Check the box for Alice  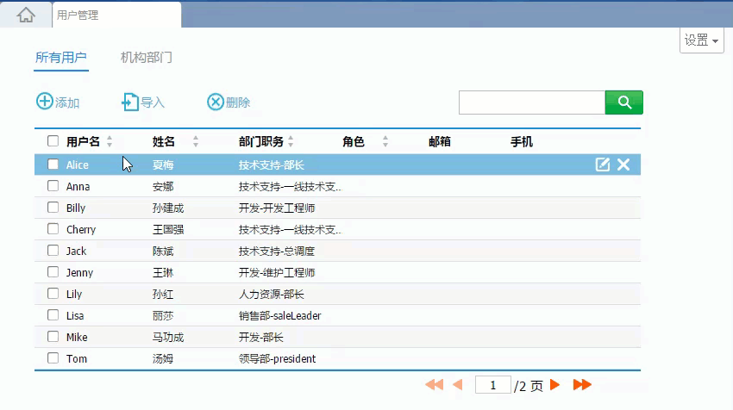[53, 165]
